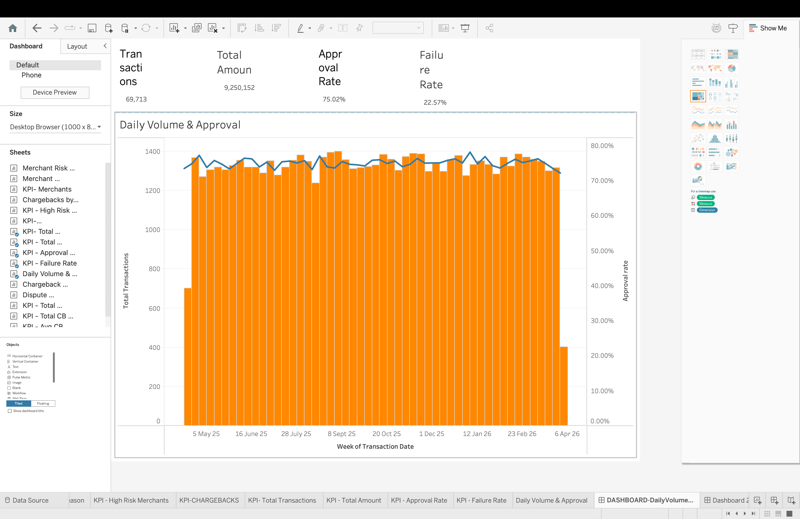Viewport: 800px width, 519px height.
Task: Click the new worksheet icon
Action: coord(174,28)
